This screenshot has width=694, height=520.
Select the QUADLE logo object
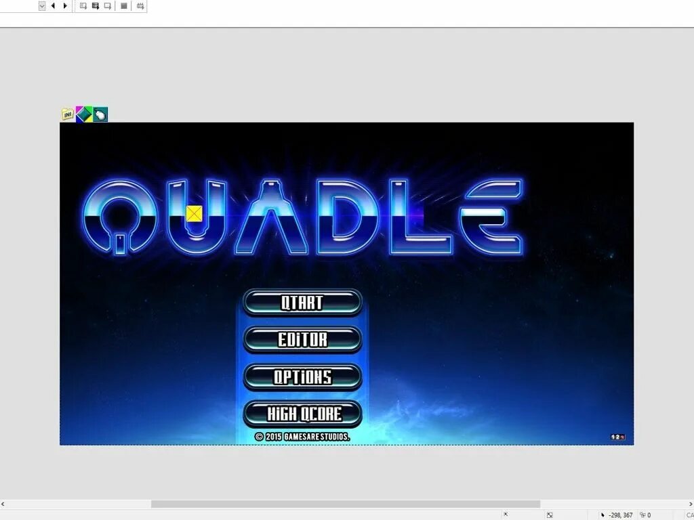[303, 217]
